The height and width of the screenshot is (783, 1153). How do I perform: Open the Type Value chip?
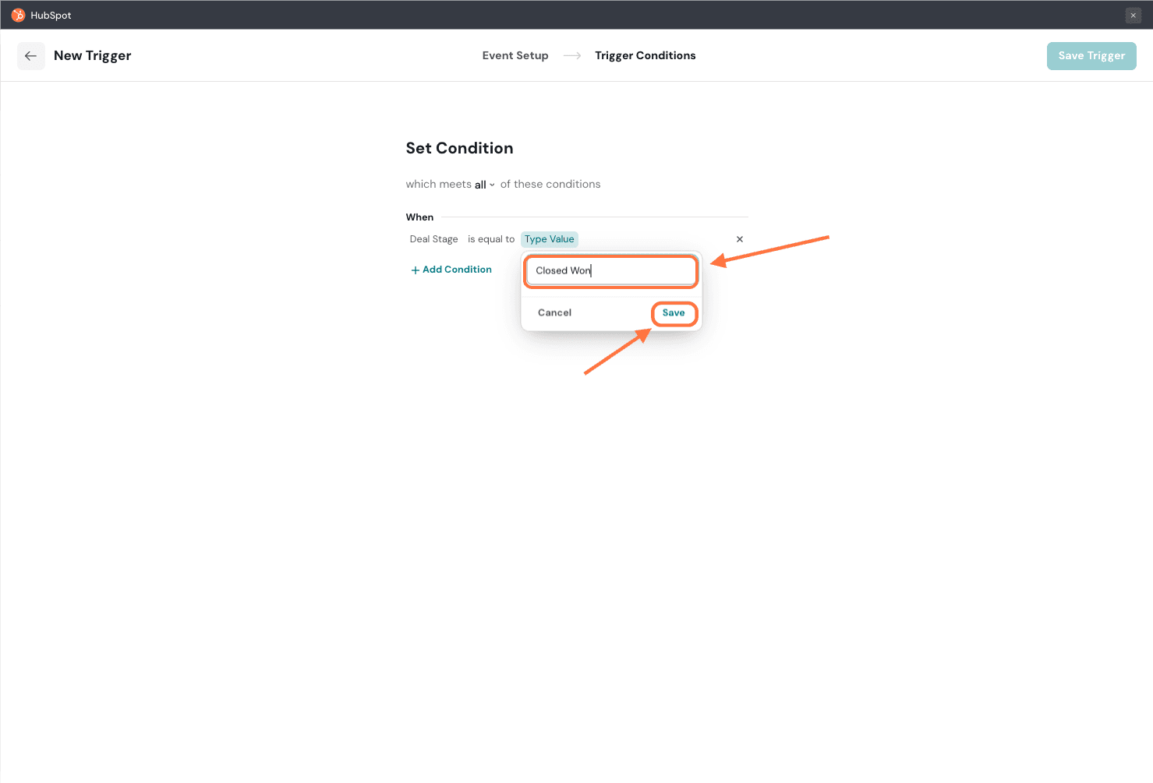pos(549,239)
